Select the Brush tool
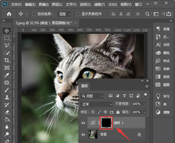 7,90
